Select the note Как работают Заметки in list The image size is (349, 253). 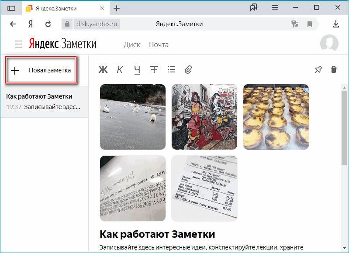pyautogui.click(x=45, y=102)
